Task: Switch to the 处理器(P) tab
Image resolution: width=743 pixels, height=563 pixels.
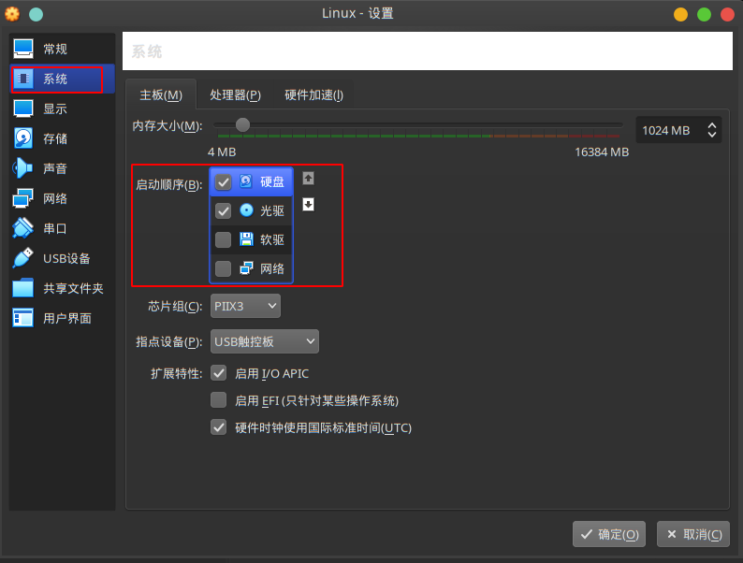Action: click(236, 95)
